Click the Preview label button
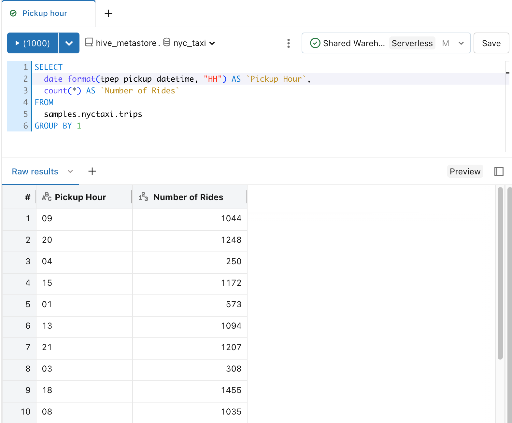 click(465, 171)
